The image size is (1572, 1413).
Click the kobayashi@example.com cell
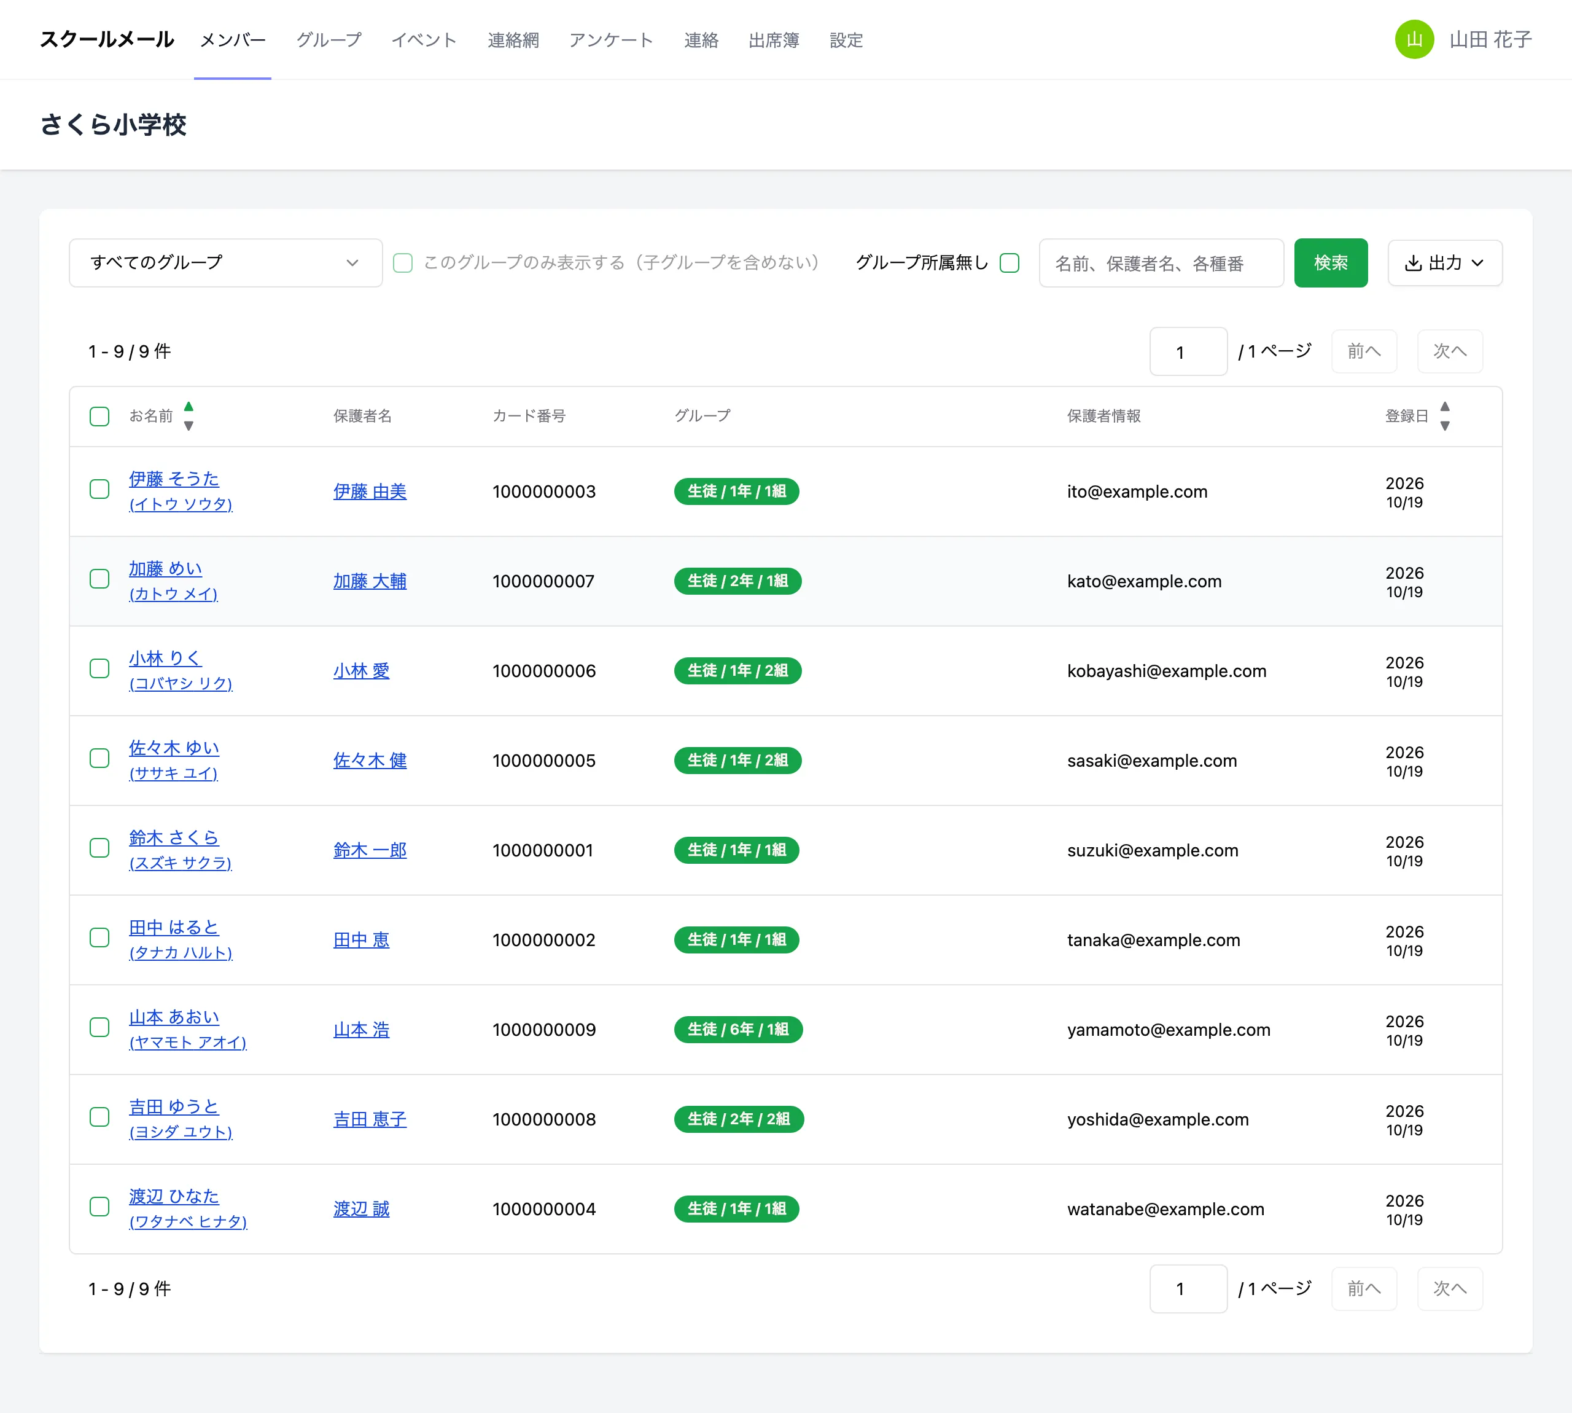(1166, 671)
